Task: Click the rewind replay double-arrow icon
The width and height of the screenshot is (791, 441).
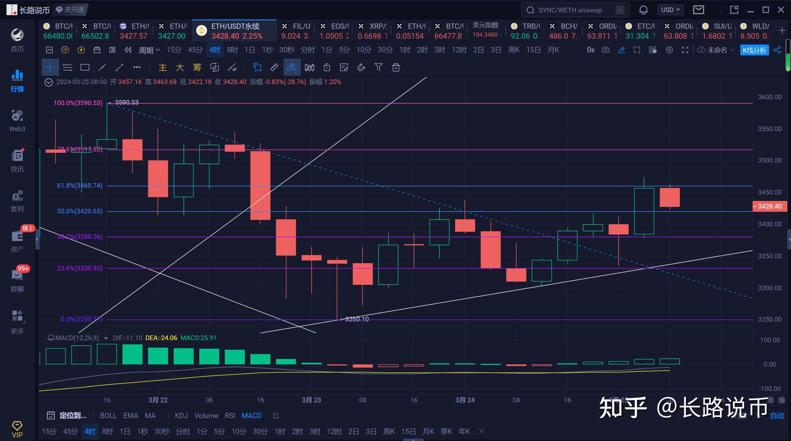Action: (128, 50)
